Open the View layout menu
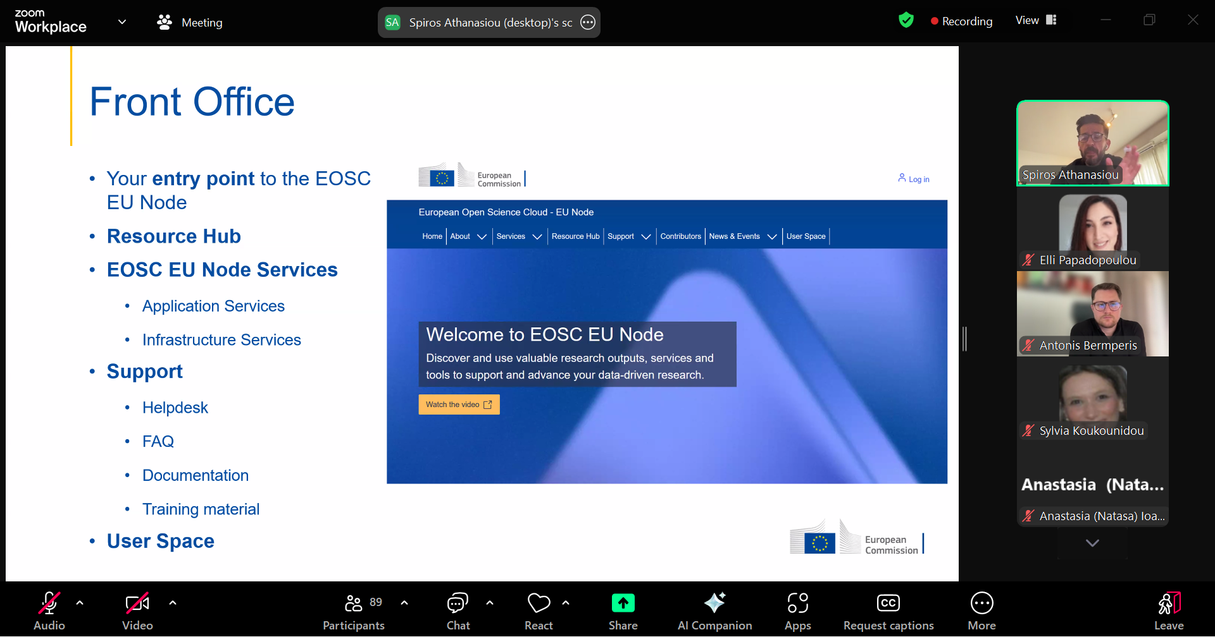The image size is (1215, 637). point(1036,20)
